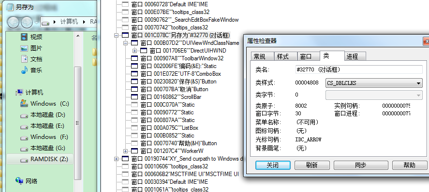Click the navigation pane scroll up arrow
Image resolution: width=429 pixels, height=192 pixels.
click(78, 36)
